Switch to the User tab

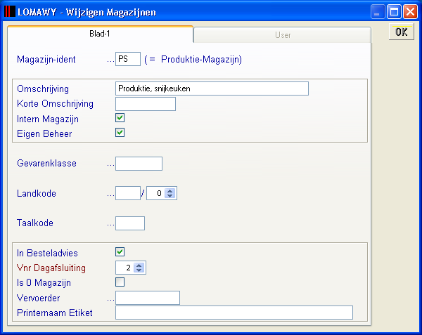click(x=282, y=35)
